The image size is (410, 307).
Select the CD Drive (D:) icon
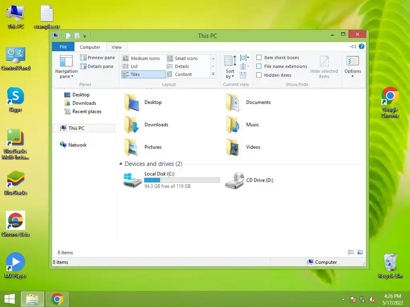tap(235, 180)
